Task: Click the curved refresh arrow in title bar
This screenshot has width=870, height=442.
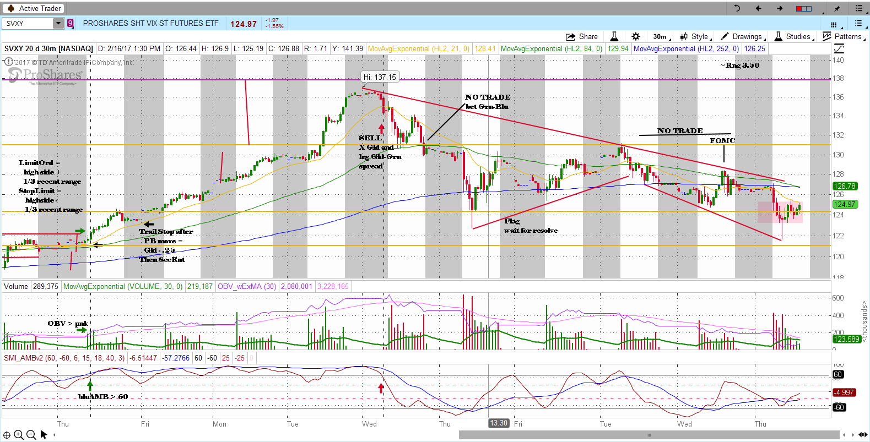Action: click(737, 8)
